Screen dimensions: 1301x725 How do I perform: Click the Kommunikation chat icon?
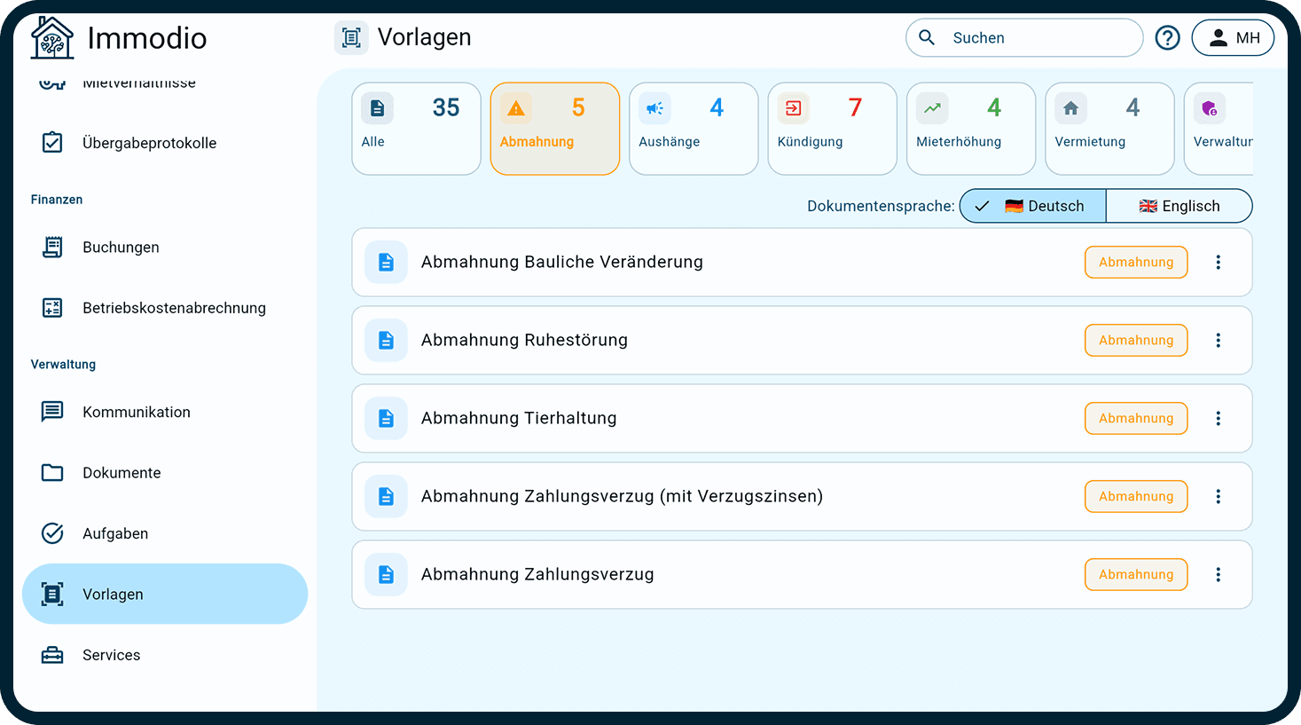[x=52, y=412]
